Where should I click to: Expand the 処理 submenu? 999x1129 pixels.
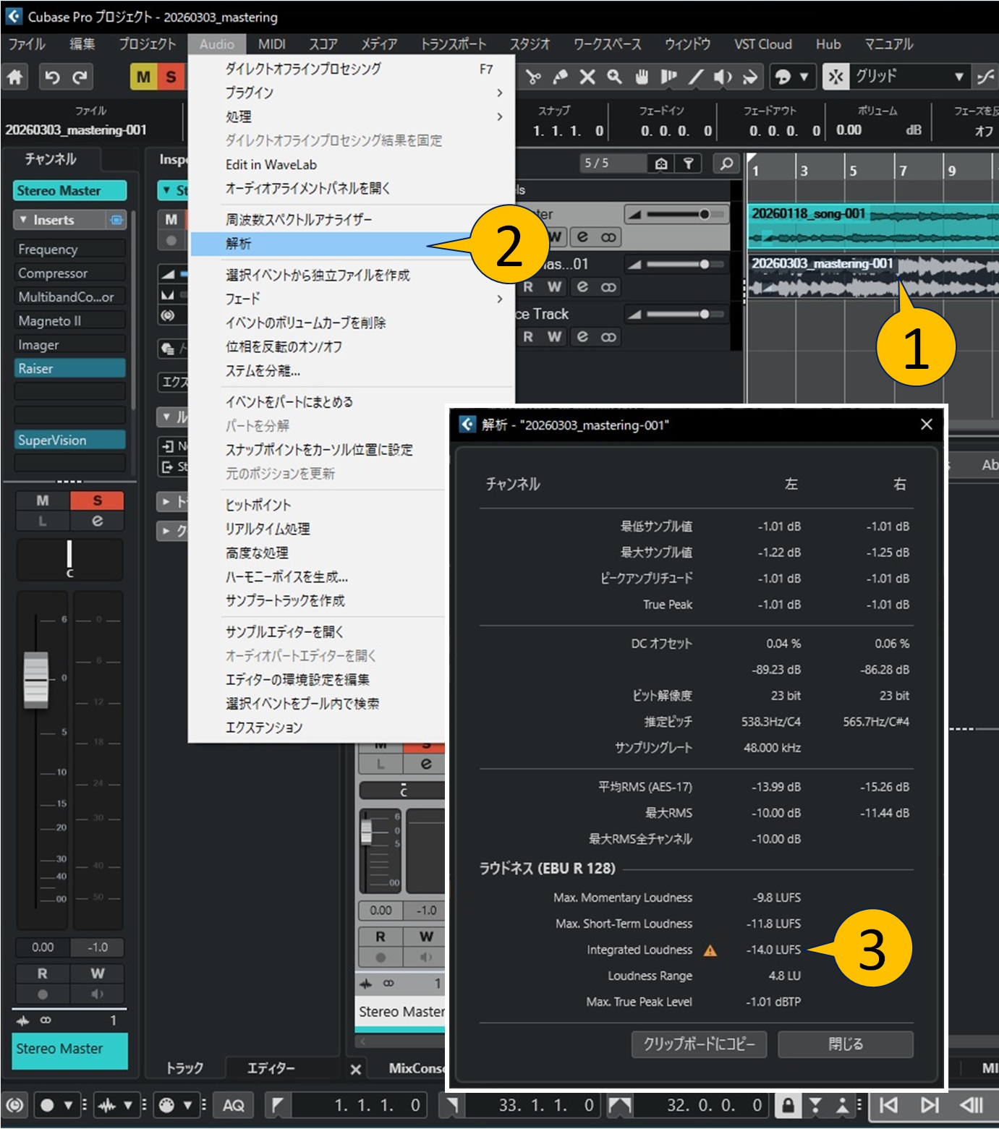[362, 116]
